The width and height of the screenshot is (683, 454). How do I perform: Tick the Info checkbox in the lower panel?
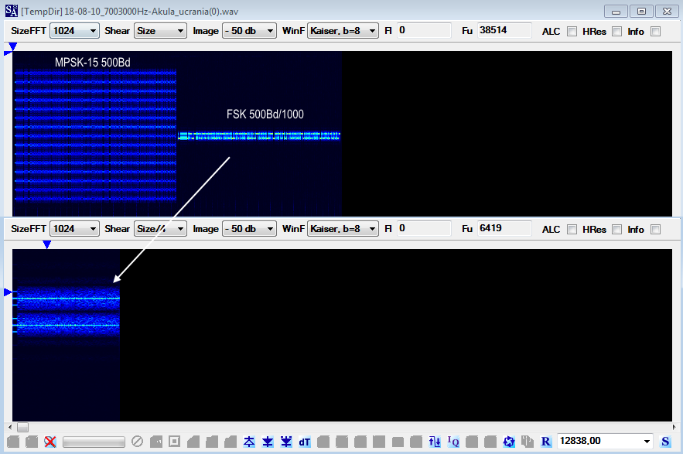(656, 229)
